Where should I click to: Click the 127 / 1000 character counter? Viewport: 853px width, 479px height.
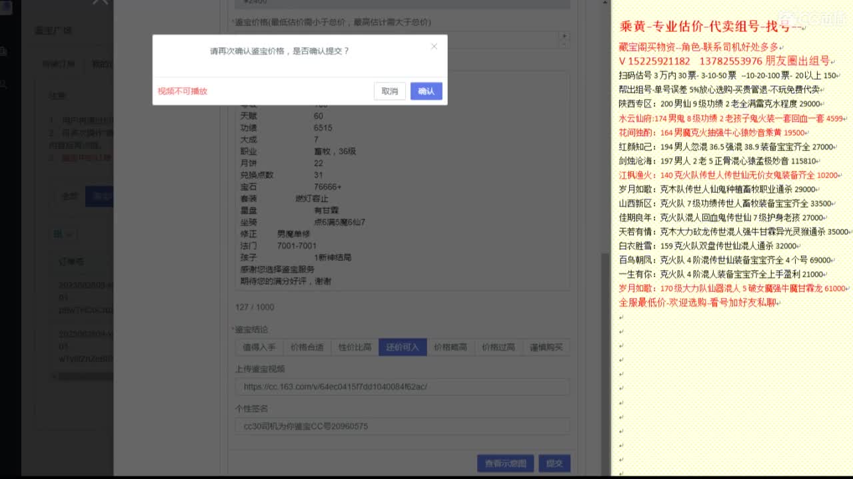(x=255, y=307)
